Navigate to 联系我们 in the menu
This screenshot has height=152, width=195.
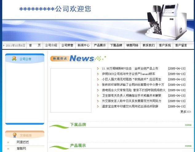click(149, 45)
